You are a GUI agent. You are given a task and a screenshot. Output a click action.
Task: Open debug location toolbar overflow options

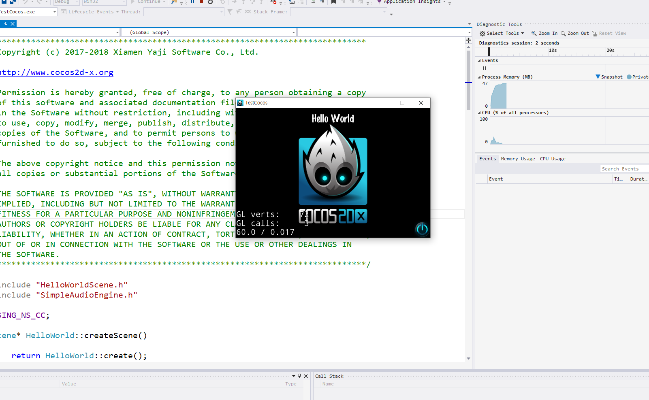pos(391,14)
